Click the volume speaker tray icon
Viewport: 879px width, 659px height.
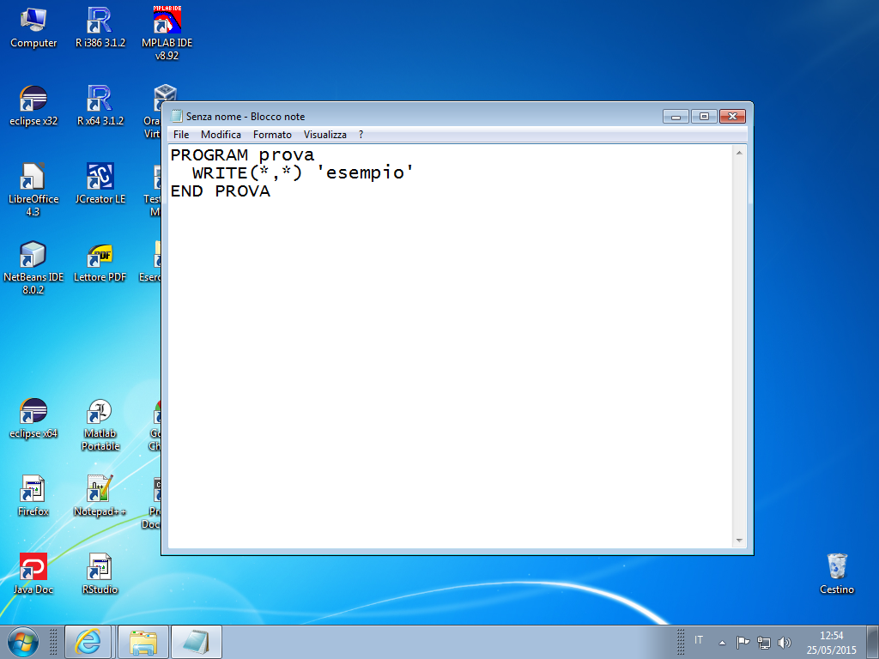[784, 642]
